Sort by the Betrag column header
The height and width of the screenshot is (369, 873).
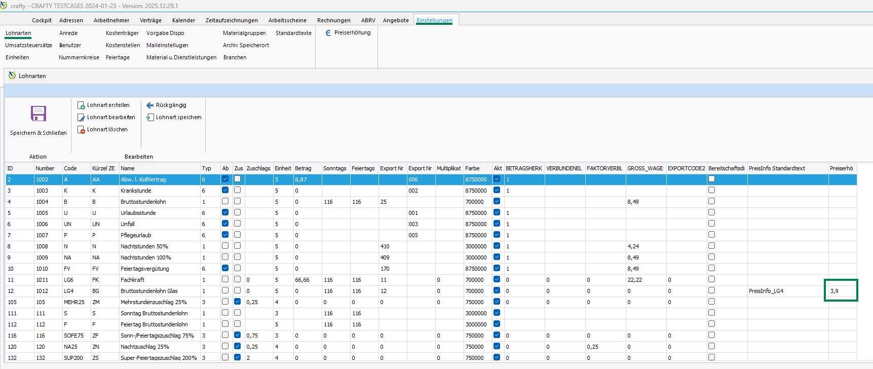click(303, 168)
